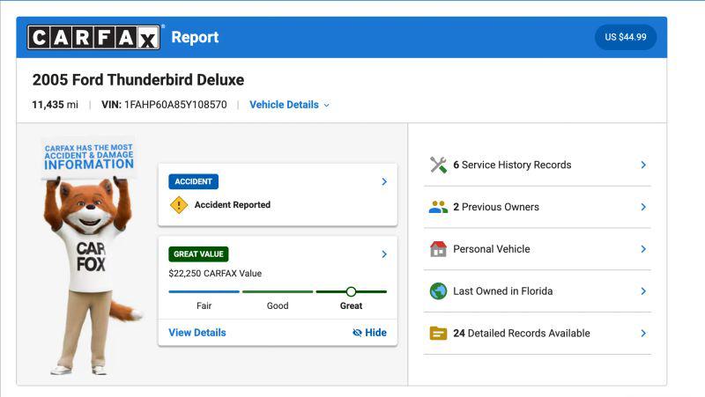Hide the CARFAX value with the Hide toggle

coord(369,333)
